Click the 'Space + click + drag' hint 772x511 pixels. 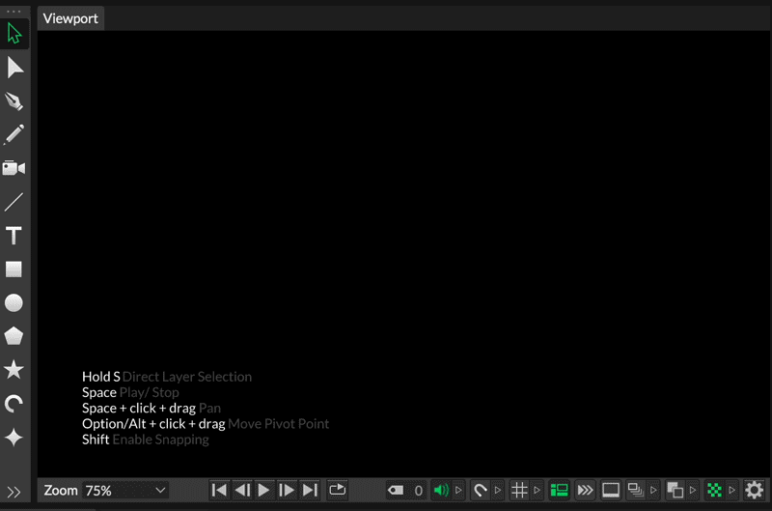click(152, 409)
